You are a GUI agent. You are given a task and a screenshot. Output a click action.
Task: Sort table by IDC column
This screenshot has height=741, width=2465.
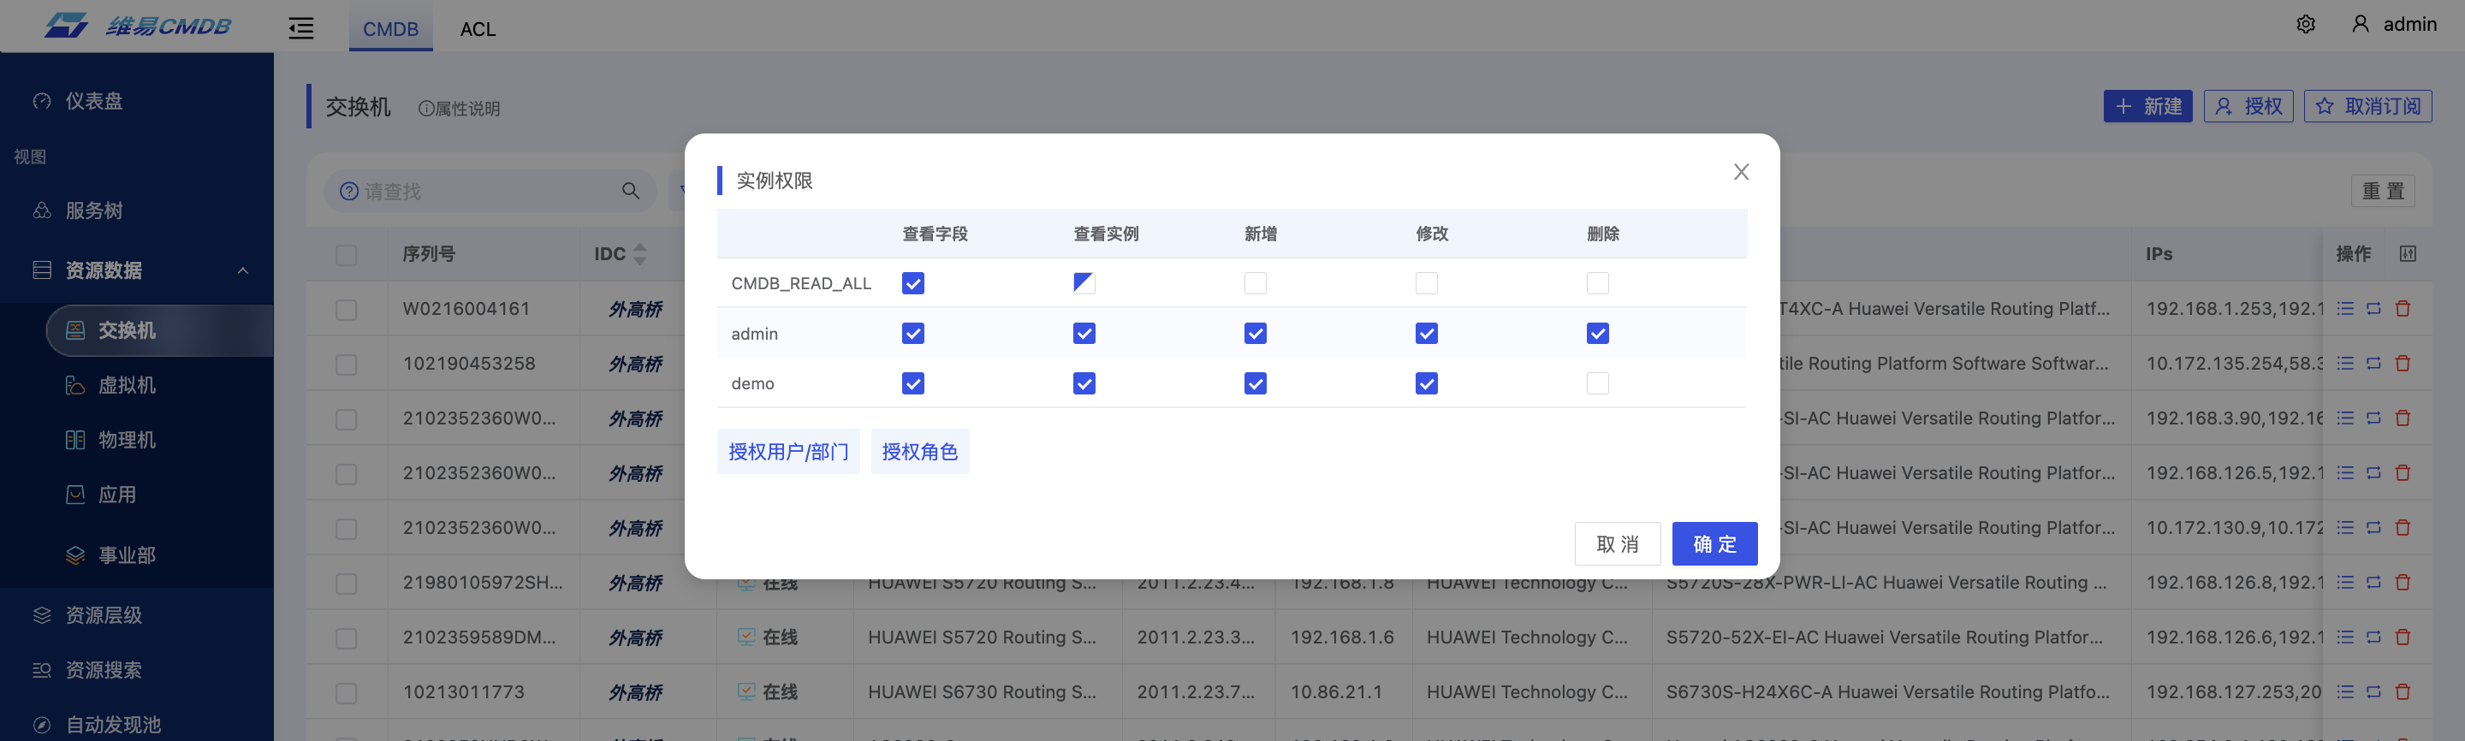[640, 254]
